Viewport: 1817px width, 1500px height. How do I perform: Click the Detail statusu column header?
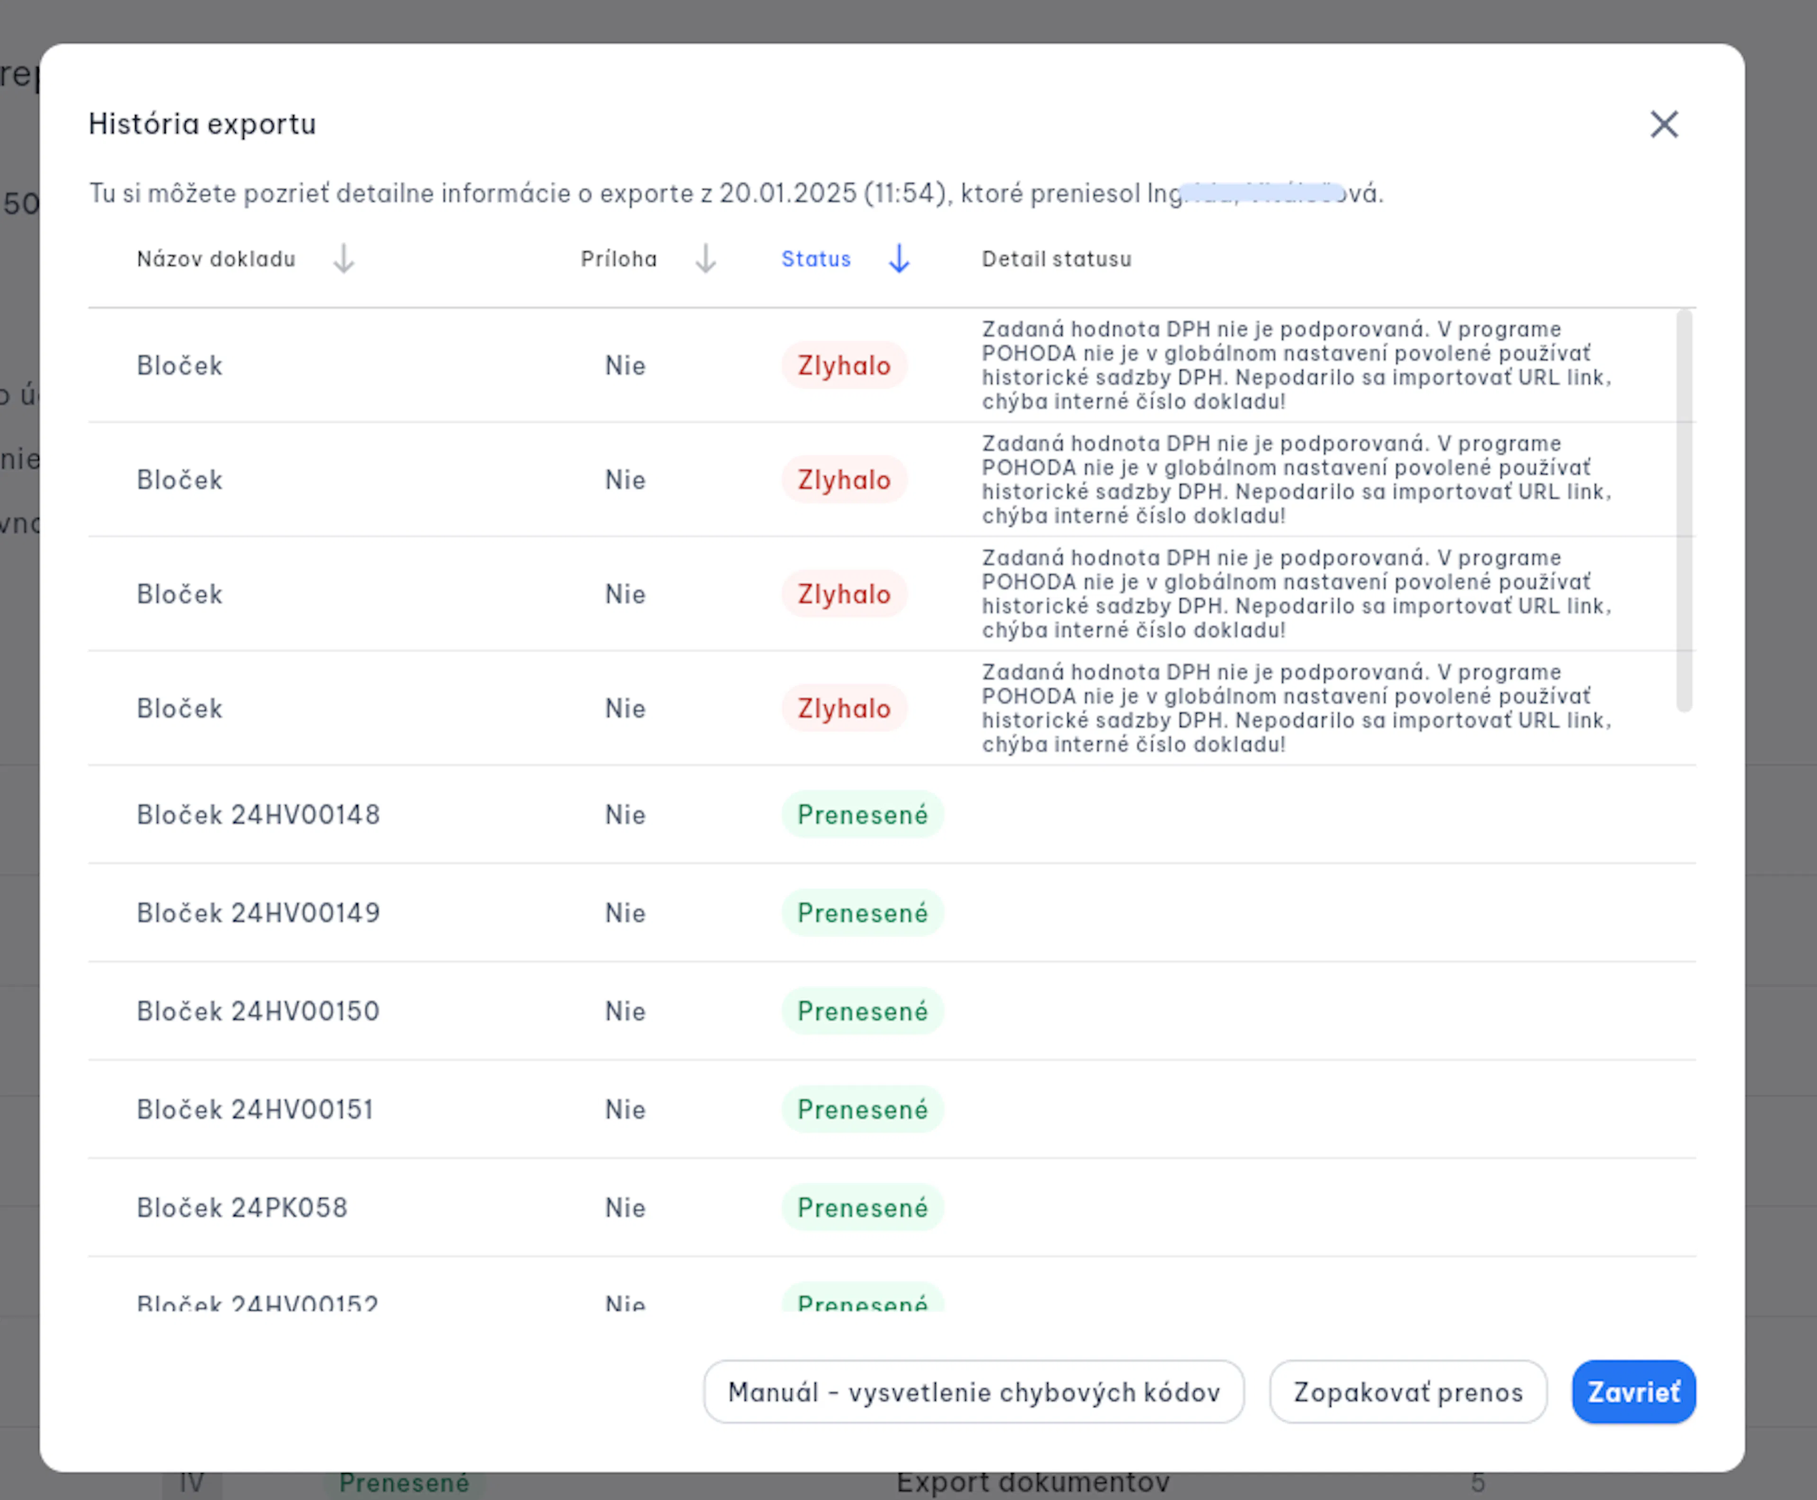pyautogui.click(x=1056, y=258)
